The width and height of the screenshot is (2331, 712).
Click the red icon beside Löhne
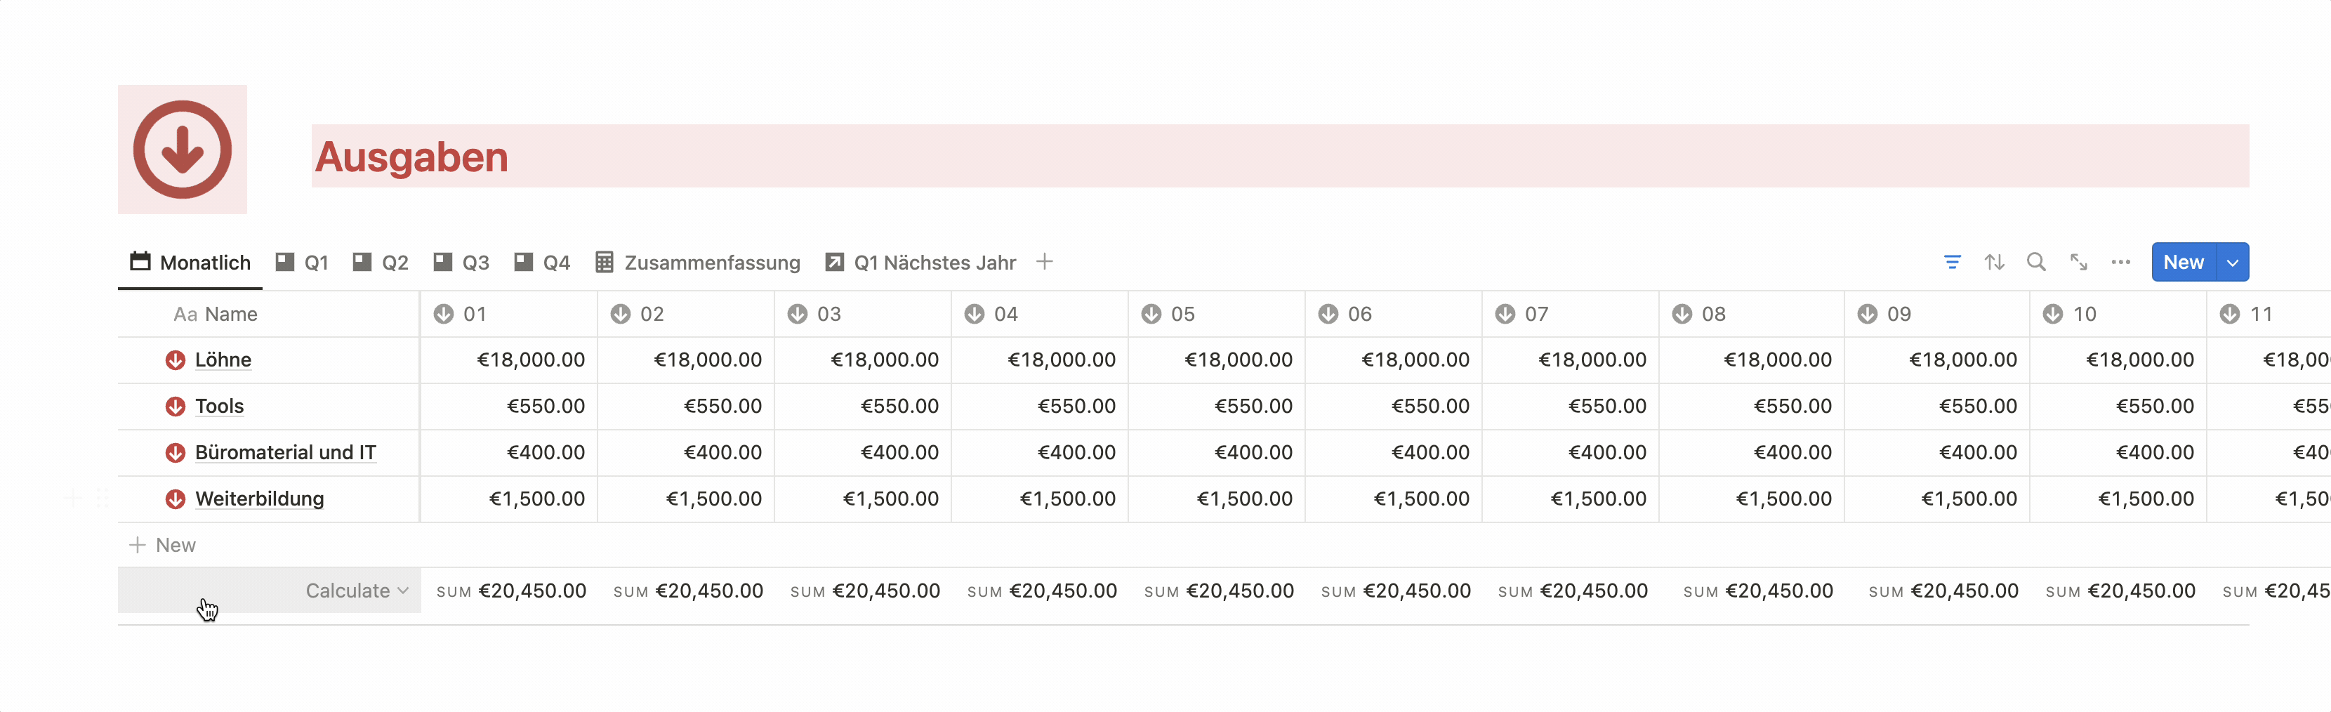pos(176,360)
